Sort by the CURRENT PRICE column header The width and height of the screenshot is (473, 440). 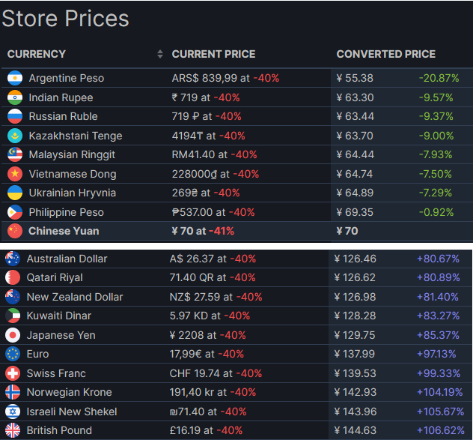click(213, 54)
